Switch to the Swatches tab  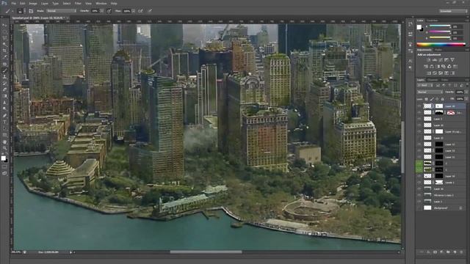tap(433, 21)
